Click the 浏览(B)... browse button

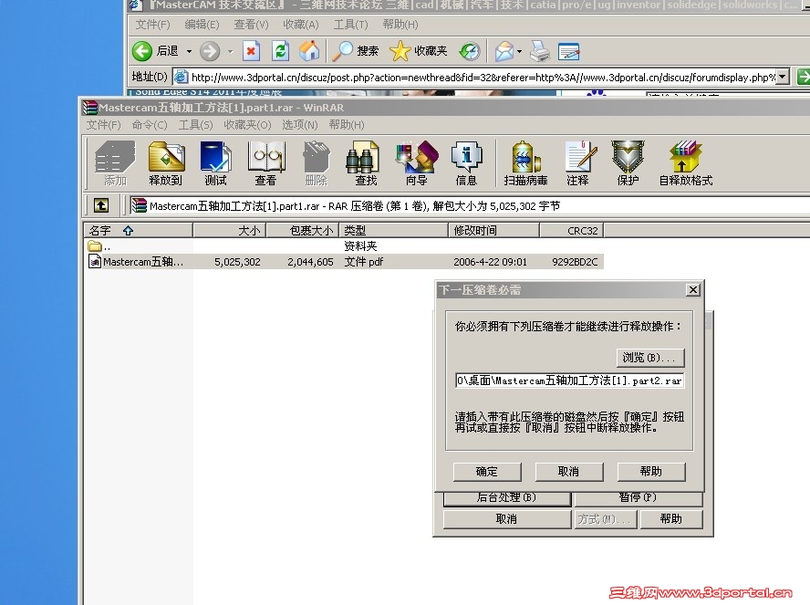tap(650, 357)
